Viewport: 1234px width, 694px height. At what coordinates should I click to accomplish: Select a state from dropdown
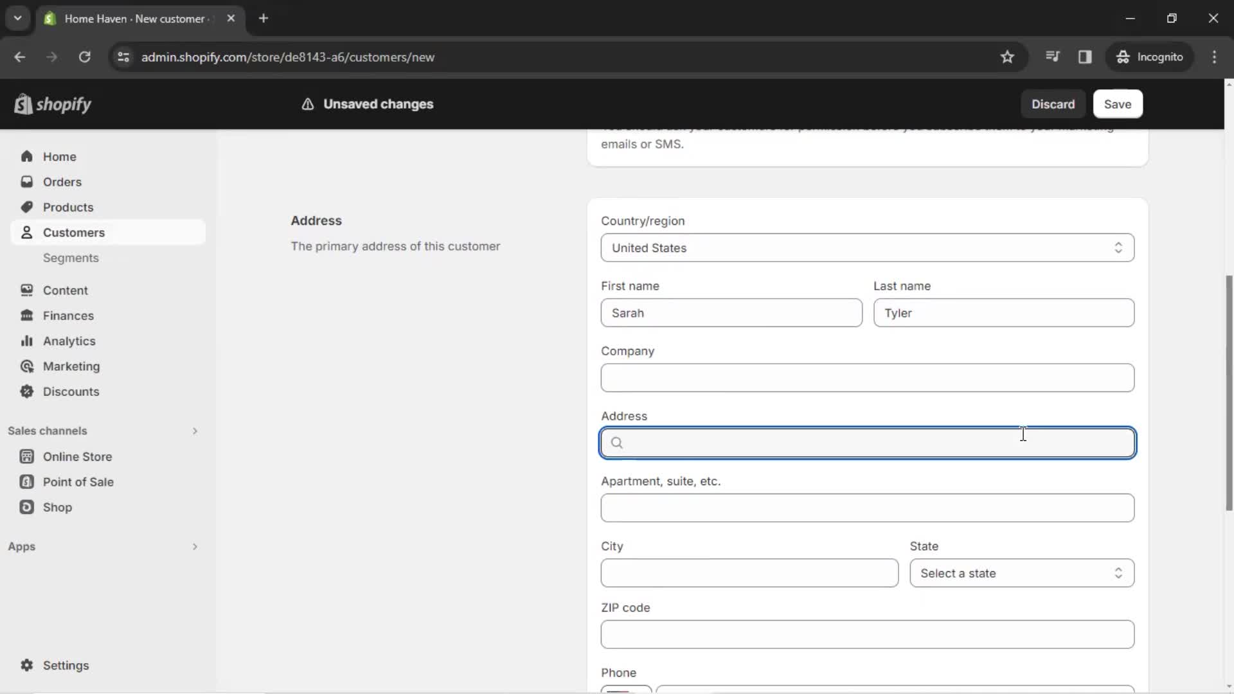tap(1022, 573)
